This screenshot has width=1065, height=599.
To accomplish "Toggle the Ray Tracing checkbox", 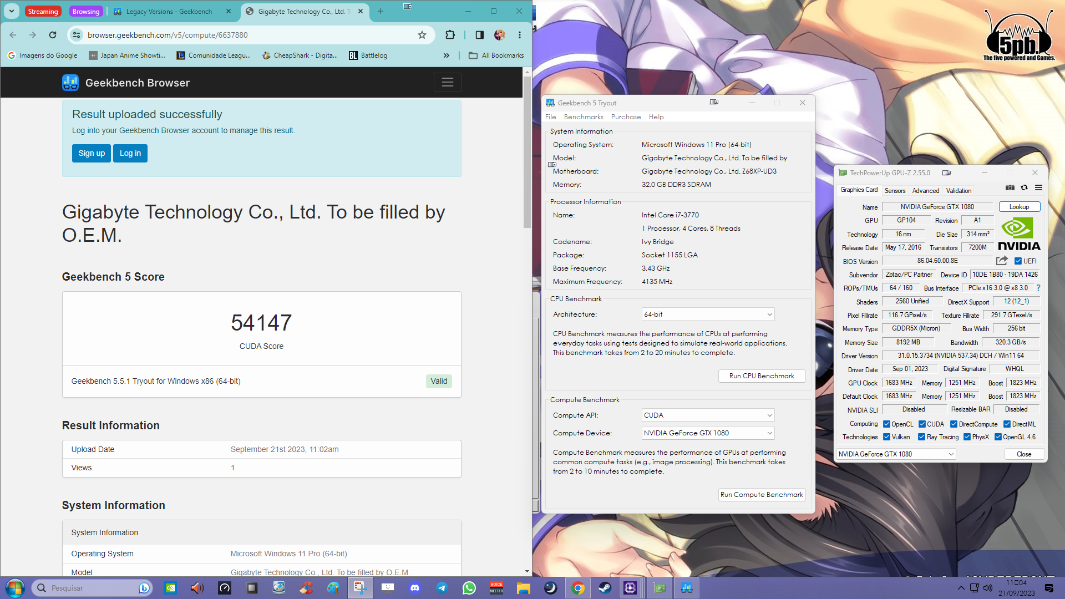I will 921,437.
